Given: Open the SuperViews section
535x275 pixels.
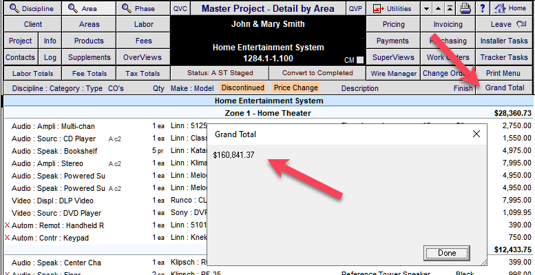Looking at the screenshot, I should [392, 57].
